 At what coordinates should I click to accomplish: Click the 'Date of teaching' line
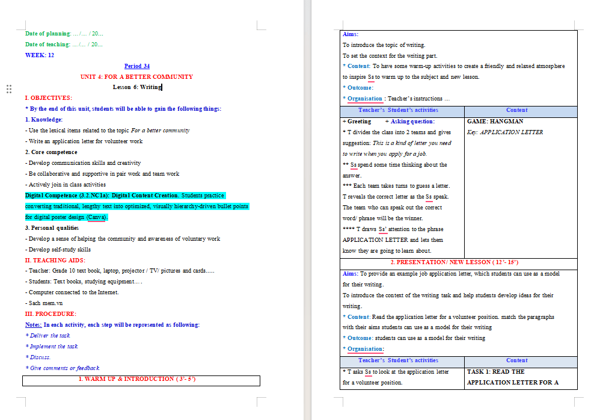[64, 45]
